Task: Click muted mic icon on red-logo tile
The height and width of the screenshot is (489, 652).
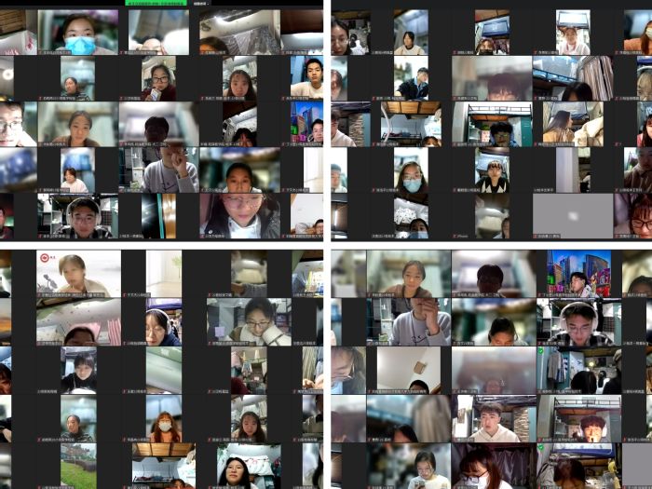Action: [40, 294]
